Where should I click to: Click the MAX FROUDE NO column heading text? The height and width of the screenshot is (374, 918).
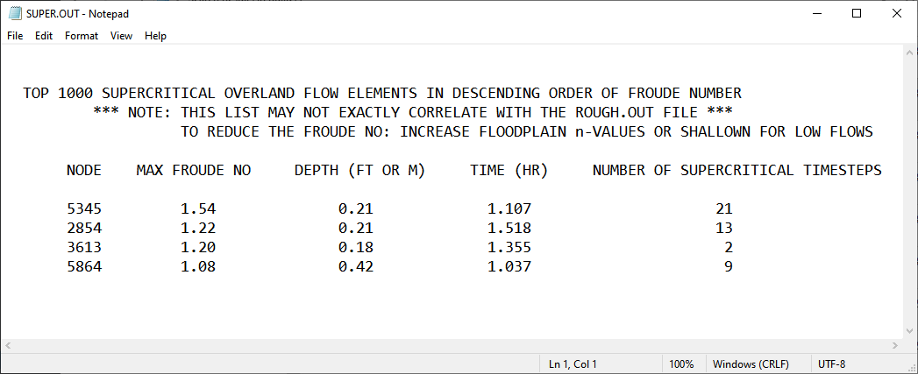click(194, 171)
